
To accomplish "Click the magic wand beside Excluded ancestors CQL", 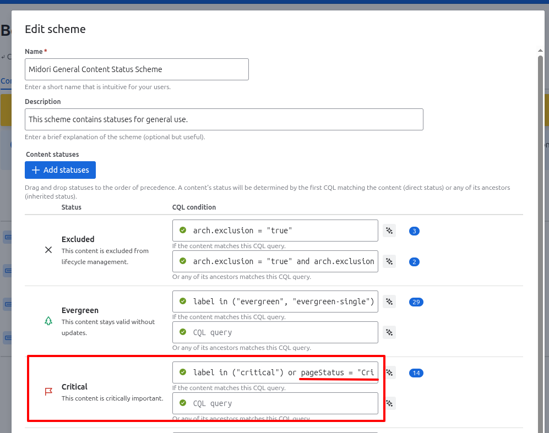I will coord(389,261).
